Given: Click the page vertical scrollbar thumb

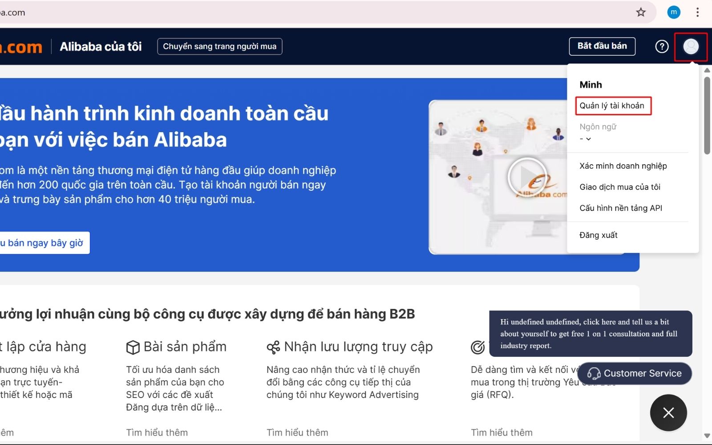Looking at the screenshot, I should [x=707, y=116].
